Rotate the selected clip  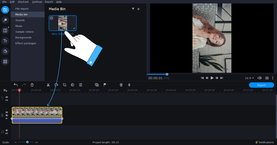pos(56,85)
